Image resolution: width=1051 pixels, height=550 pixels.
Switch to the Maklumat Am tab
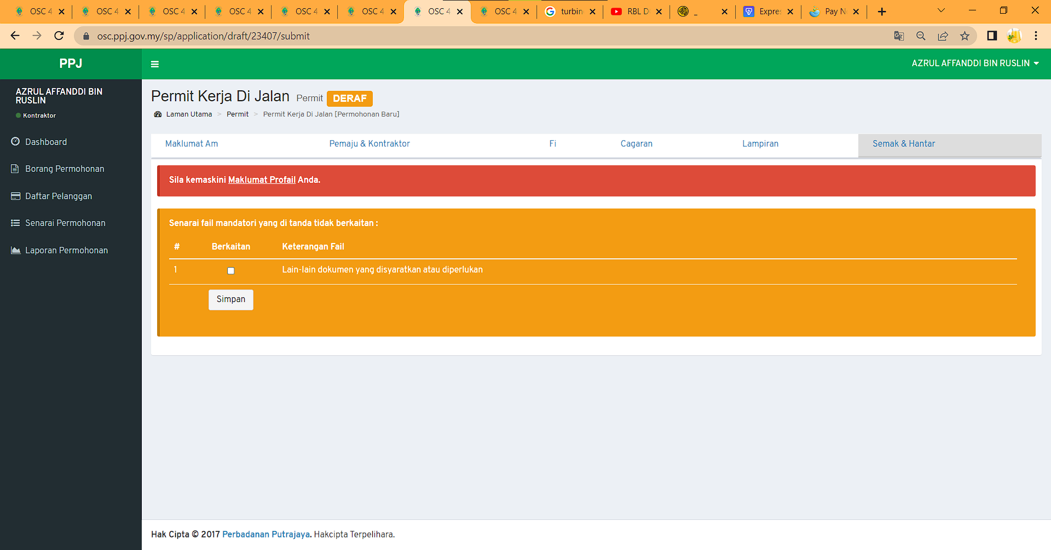[192, 143]
